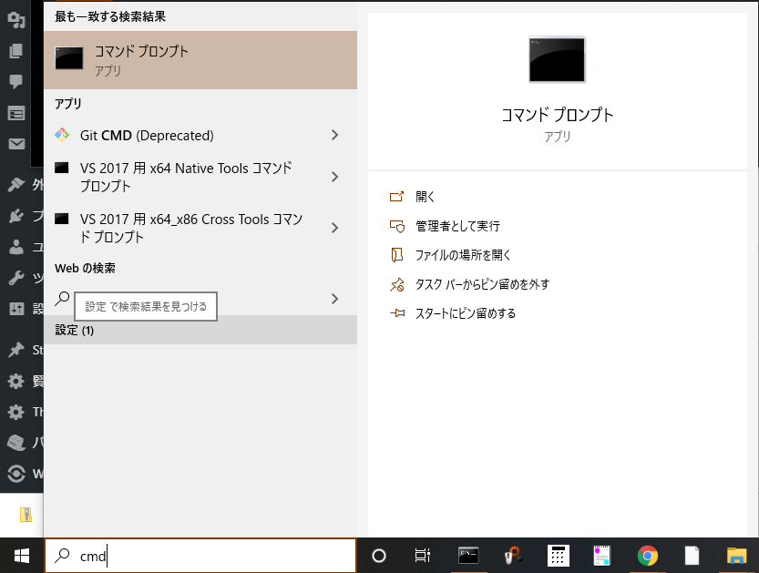759x573 pixels.
Task: Click the Web の検索 section heading
Action: [x=86, y=268]
